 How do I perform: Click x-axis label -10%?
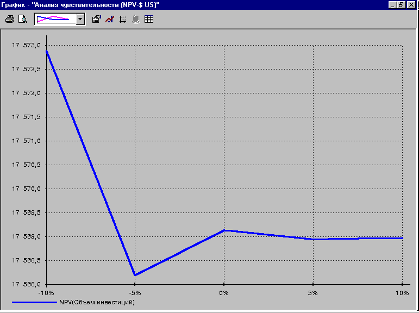[x=46, y=293]
